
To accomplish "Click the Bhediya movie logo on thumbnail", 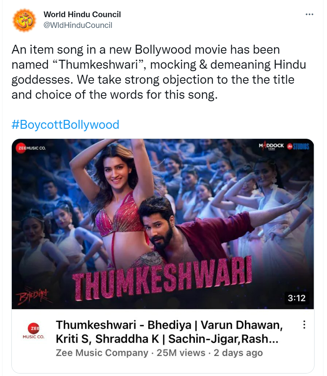I will [32, 294].
